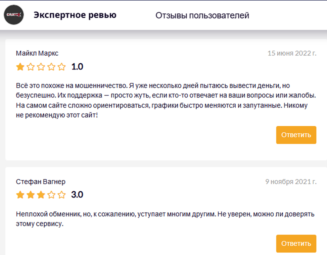The height and width of the screenshot is (255, 327).
Task: Click second star in Майкл Маркс rating
Action: pyautogui.click(x=31, y=67)
